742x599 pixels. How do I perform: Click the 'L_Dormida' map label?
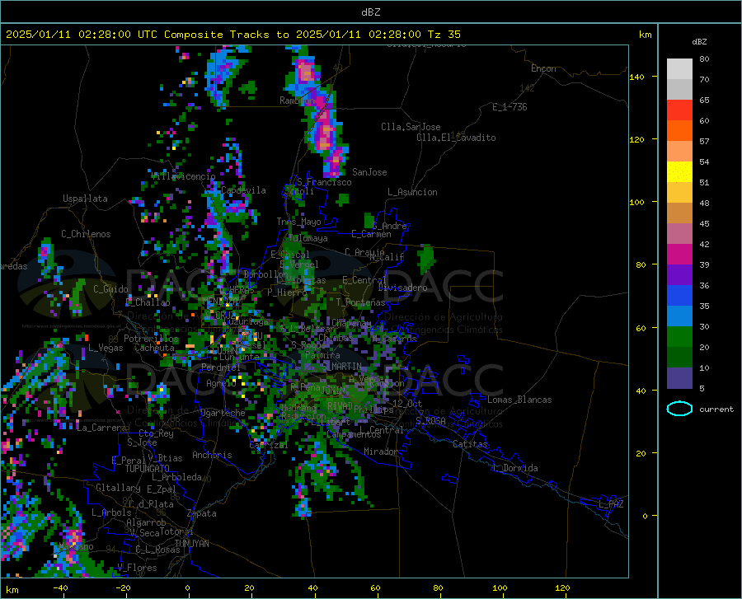pos(515,468)
